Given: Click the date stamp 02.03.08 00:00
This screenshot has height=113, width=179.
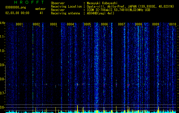Looking at the screenshot, I should pos(17,13).
